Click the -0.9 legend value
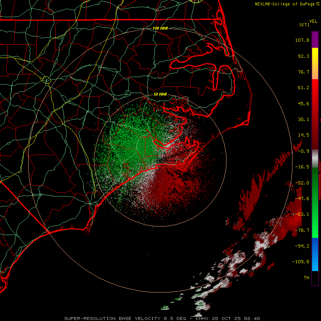321x321 pixels. pyautogui.click(x=304, y=151)
